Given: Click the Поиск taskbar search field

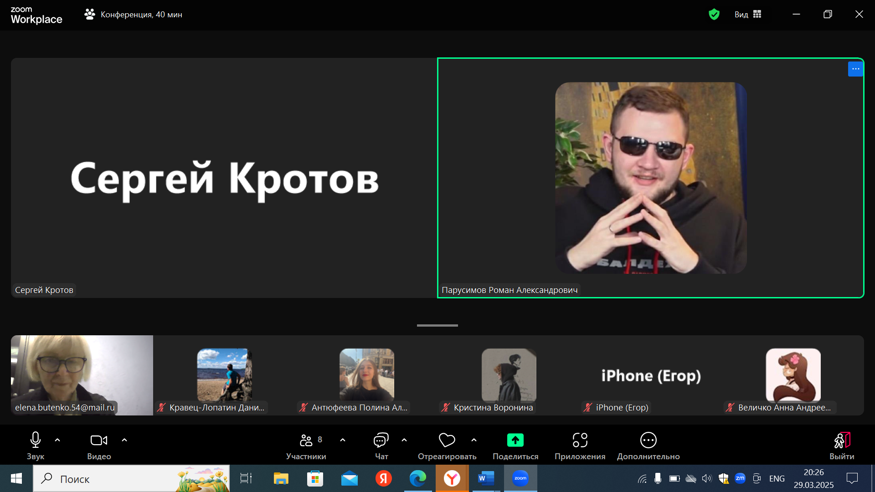Looking at the screenshot, I should pyautogui.click(x=131, y=478).
